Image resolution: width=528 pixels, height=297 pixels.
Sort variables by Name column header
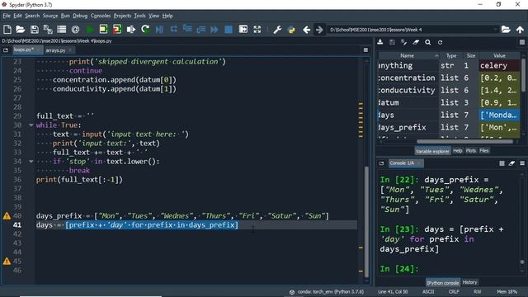point(407,55)
